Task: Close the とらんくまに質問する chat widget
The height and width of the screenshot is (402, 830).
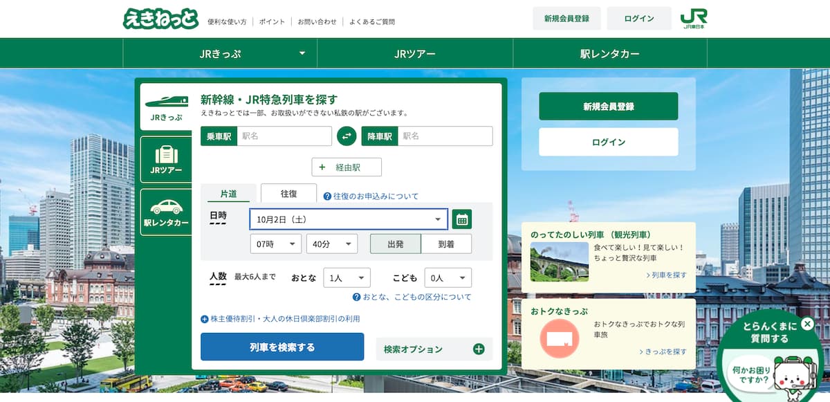Action: [807, 324]
